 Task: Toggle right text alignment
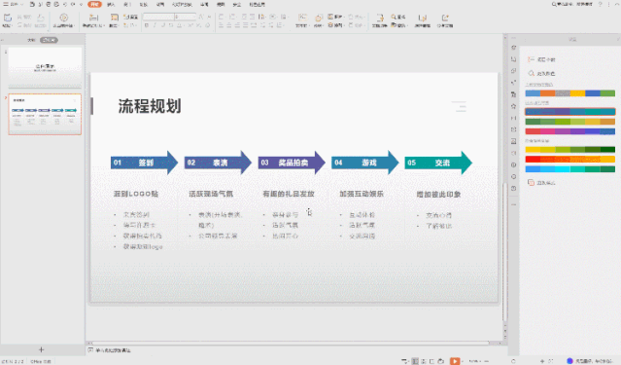[237, 25]
